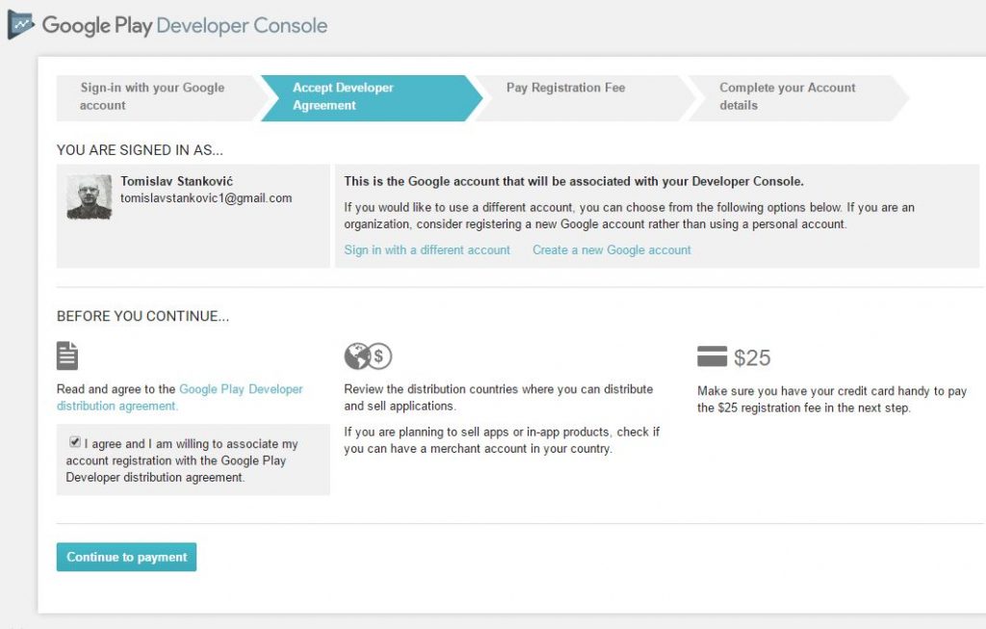Image resolution: width=986 pixels, height=629 pixels.
Task: Click 'If you are planning to sell apps' paragraph
Action: coord(502,440)
